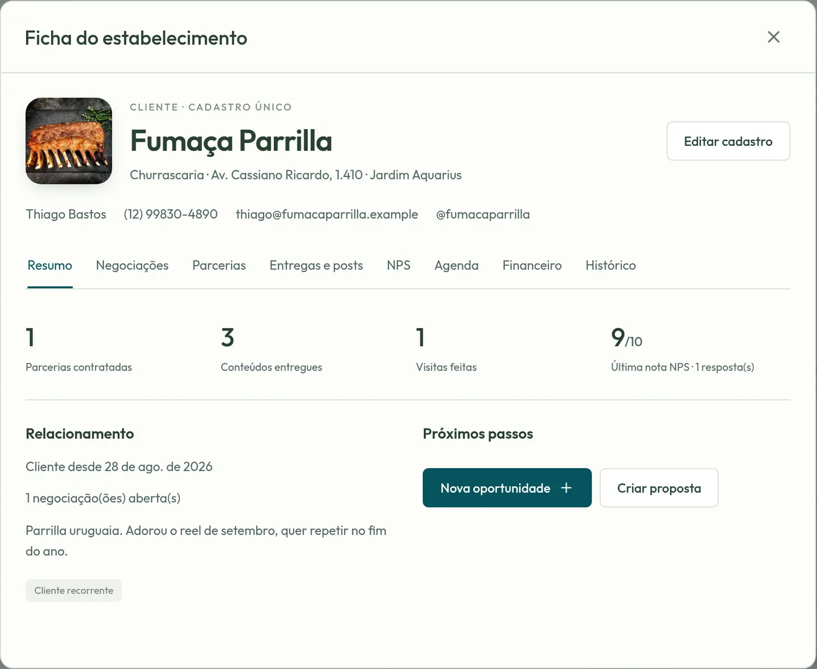
Task: Click the phone number (12) 99830-4890
Action: [x=170, y=214]
